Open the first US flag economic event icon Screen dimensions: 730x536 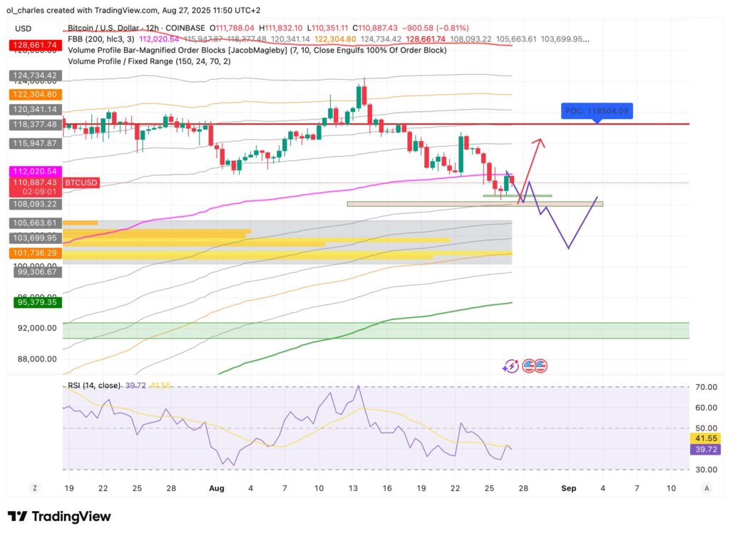tap(528, 366)
